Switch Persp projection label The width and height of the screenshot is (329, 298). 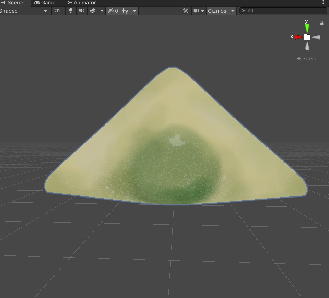pos(306,59)
